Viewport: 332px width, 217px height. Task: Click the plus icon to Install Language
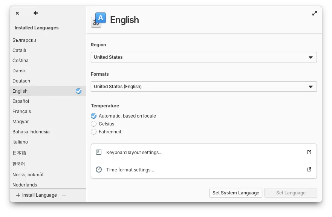pyautogui.click(x=18, y=195)
